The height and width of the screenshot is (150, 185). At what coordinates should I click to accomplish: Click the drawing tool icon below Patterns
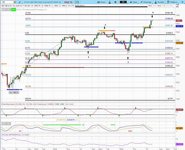177,6
